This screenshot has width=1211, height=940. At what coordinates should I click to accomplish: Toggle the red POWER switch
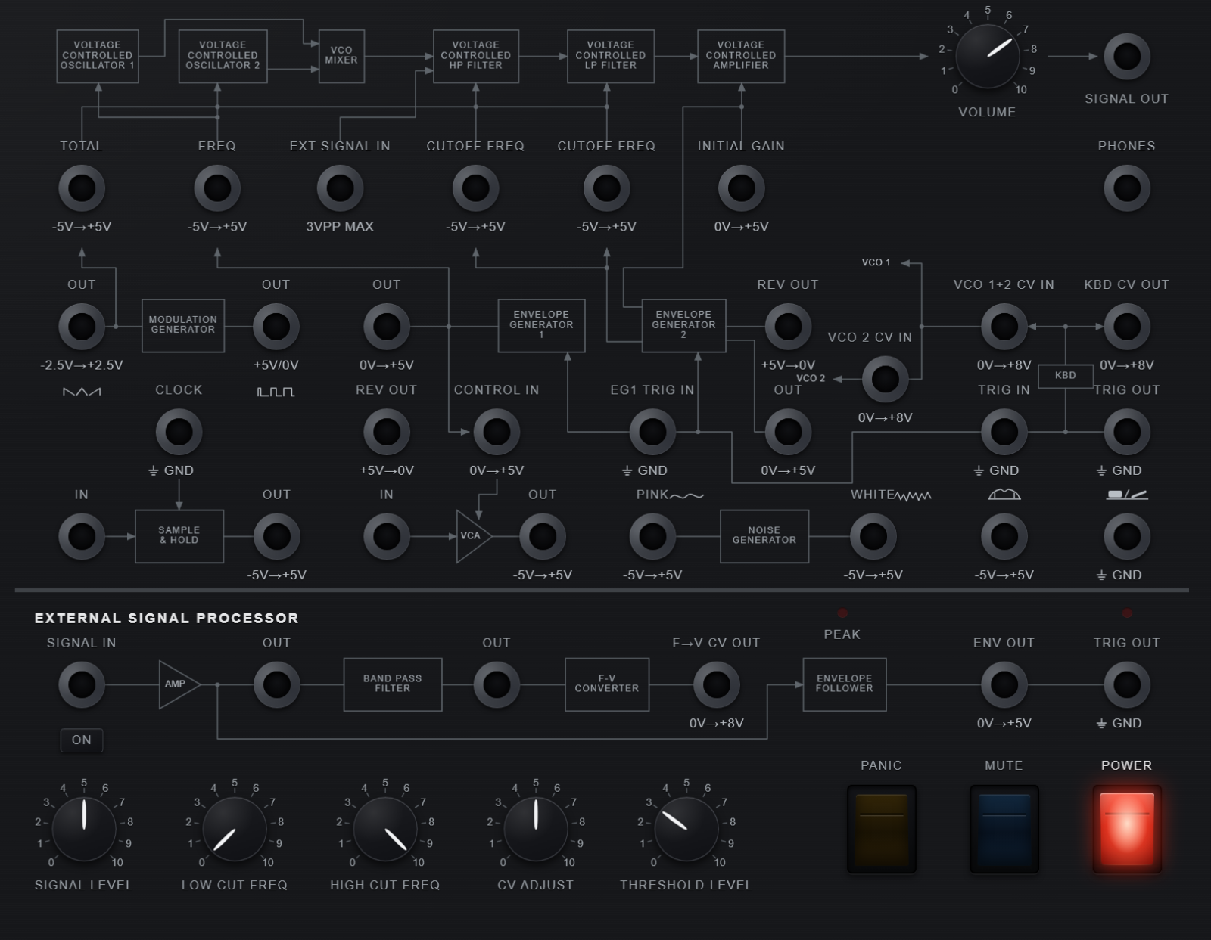click(x=1126, y=829)
